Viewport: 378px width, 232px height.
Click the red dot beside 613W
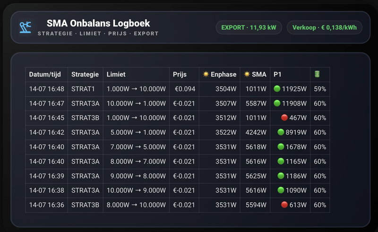pos(284,205)
